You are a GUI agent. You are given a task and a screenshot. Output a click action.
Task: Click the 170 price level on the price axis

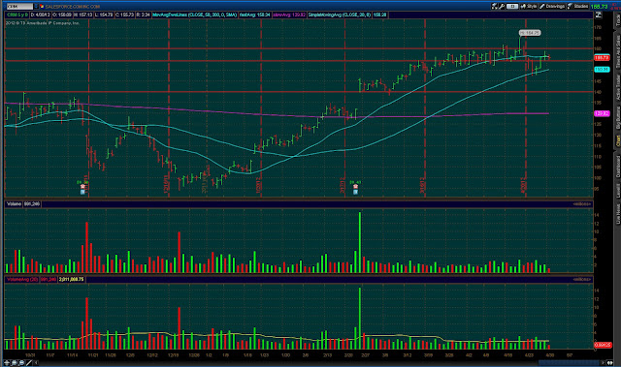tap(598, 27)
